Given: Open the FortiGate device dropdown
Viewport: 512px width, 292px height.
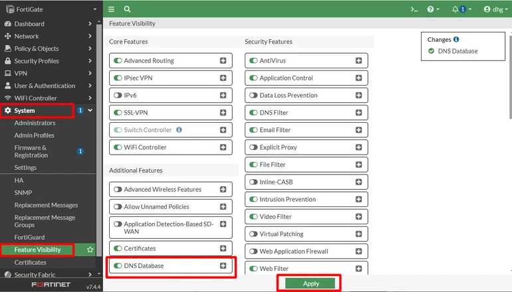Looking at the screenshot, I should pos(51,9).
